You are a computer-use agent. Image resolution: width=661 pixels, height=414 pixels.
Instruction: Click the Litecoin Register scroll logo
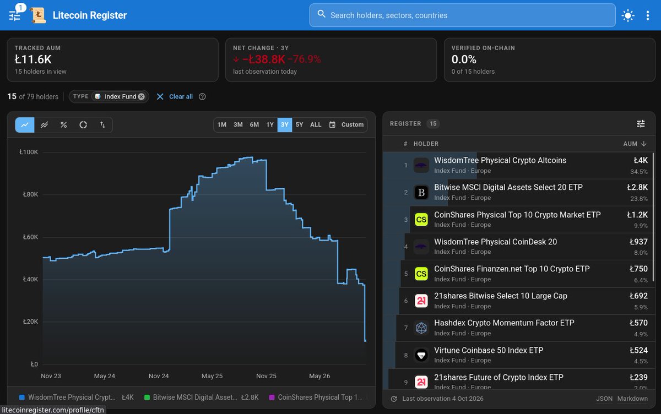click(x=39, y=15)
